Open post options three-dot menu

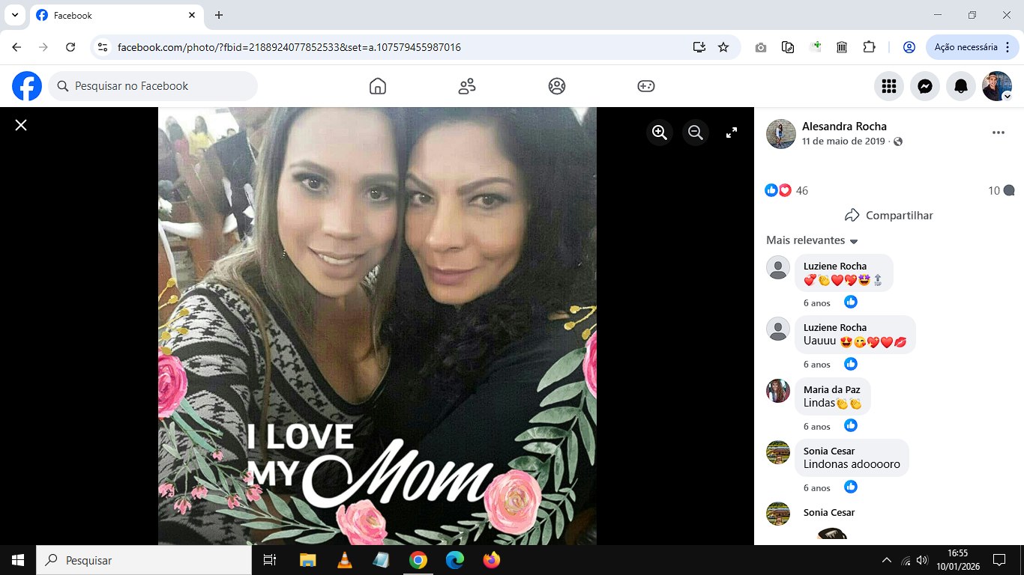(999, 133)
